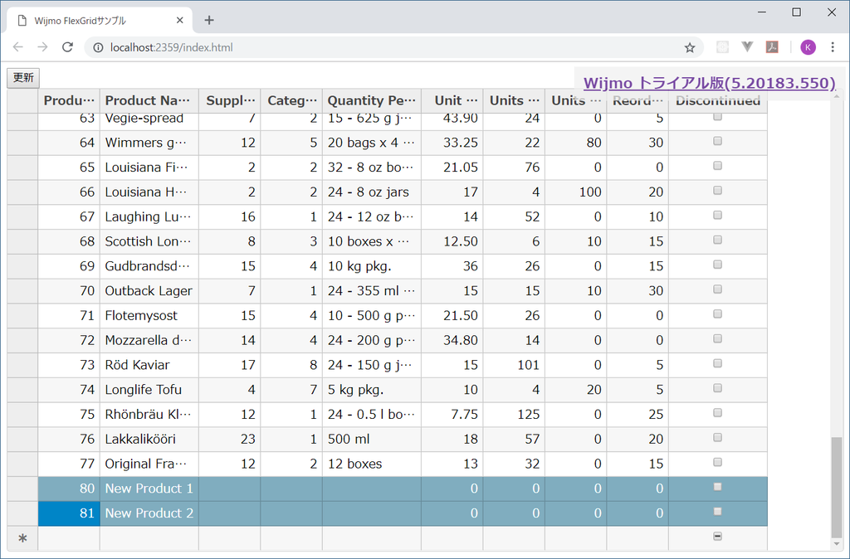850x559 pixels.
Task: Select the 'Longlife Tofu' cell
Action: click(149, 390)
